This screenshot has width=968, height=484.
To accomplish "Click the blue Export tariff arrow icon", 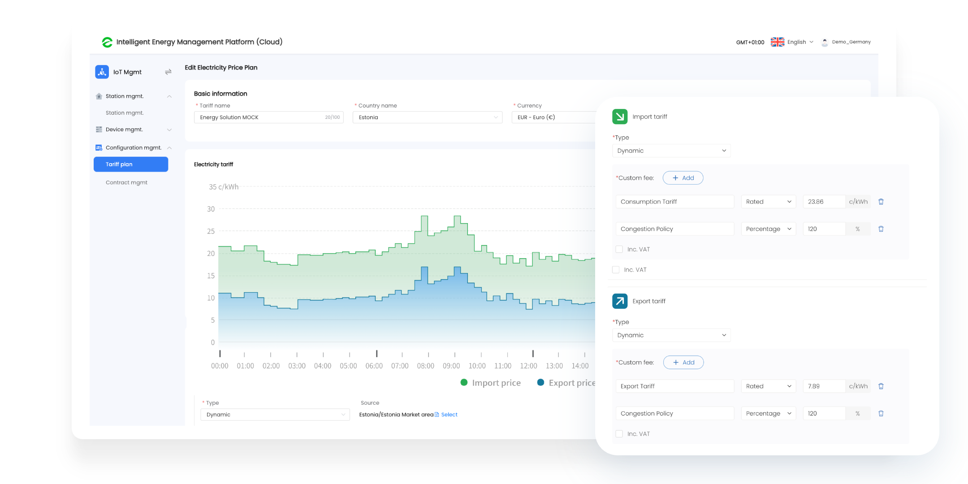I will pos(620,301).
